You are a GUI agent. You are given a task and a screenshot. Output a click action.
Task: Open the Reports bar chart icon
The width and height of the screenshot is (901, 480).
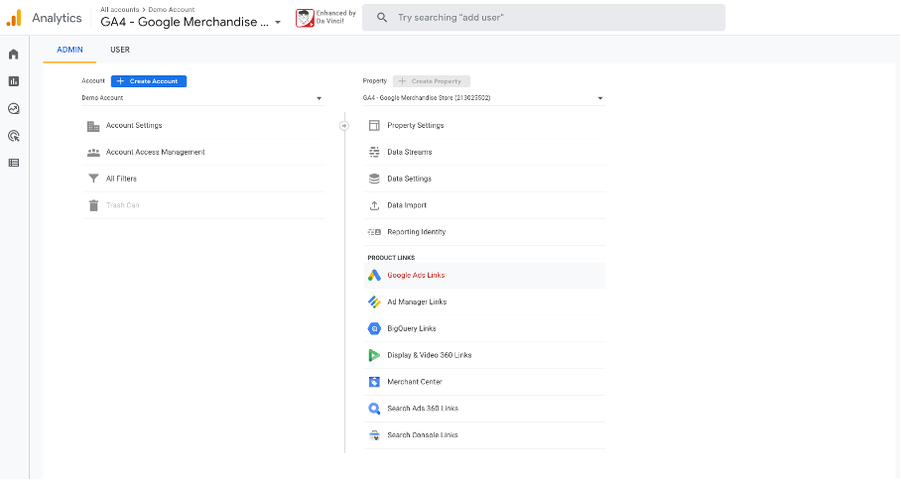[x=14, y=81]
